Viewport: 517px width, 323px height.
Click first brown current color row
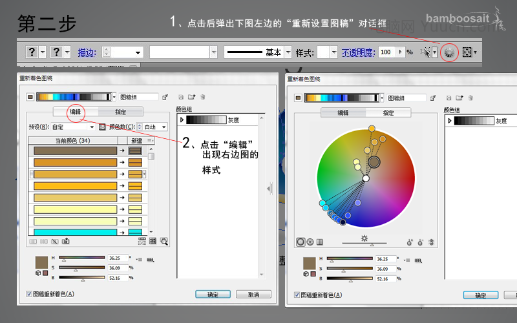point(75,151)
